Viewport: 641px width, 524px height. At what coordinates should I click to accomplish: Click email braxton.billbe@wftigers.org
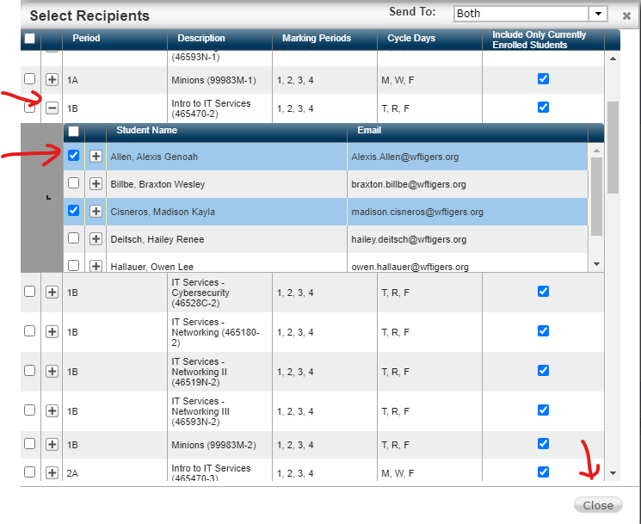[409, 184]
